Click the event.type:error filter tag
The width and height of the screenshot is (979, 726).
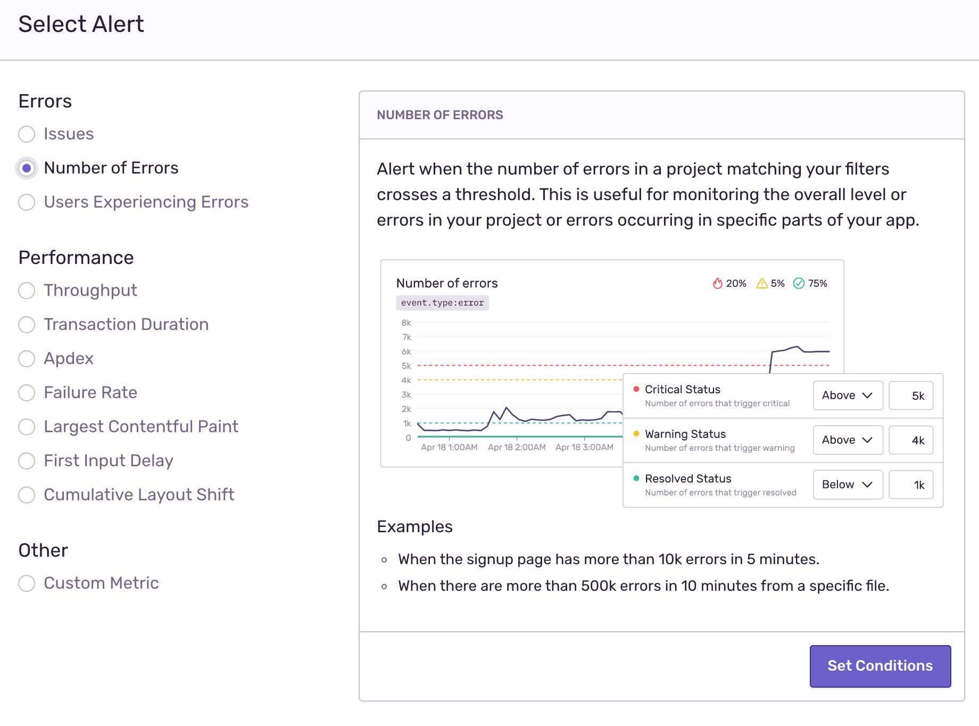coord(442,303)
